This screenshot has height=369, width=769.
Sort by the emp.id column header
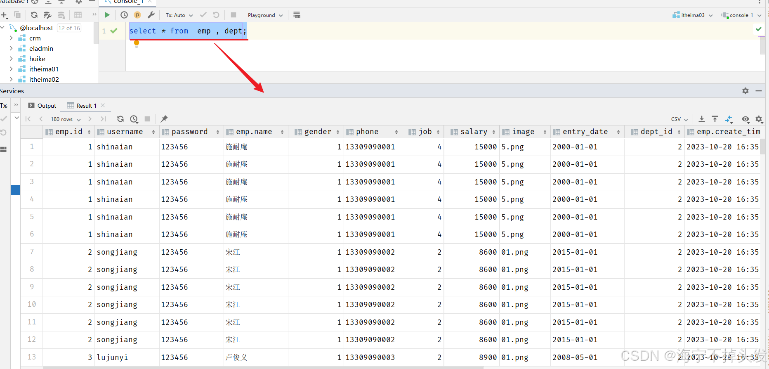point(68,132)
